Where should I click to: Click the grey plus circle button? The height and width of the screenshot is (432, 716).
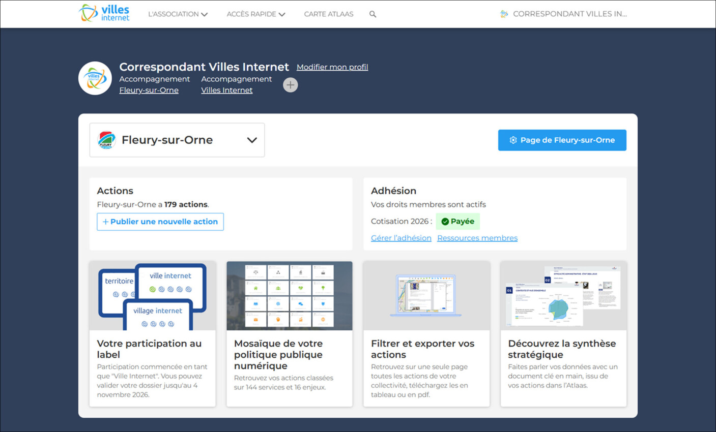pos(291,85)
